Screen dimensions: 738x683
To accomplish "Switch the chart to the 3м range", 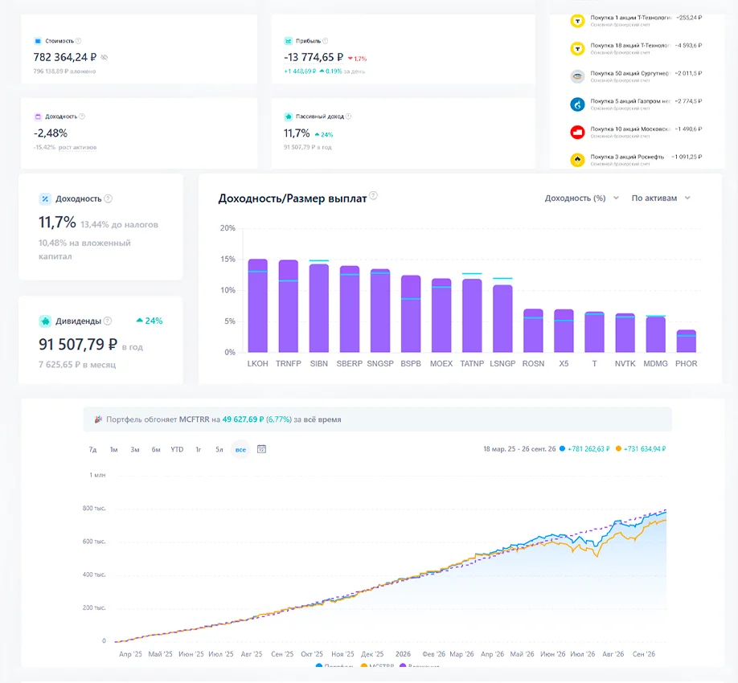I will tap(135, 450).
